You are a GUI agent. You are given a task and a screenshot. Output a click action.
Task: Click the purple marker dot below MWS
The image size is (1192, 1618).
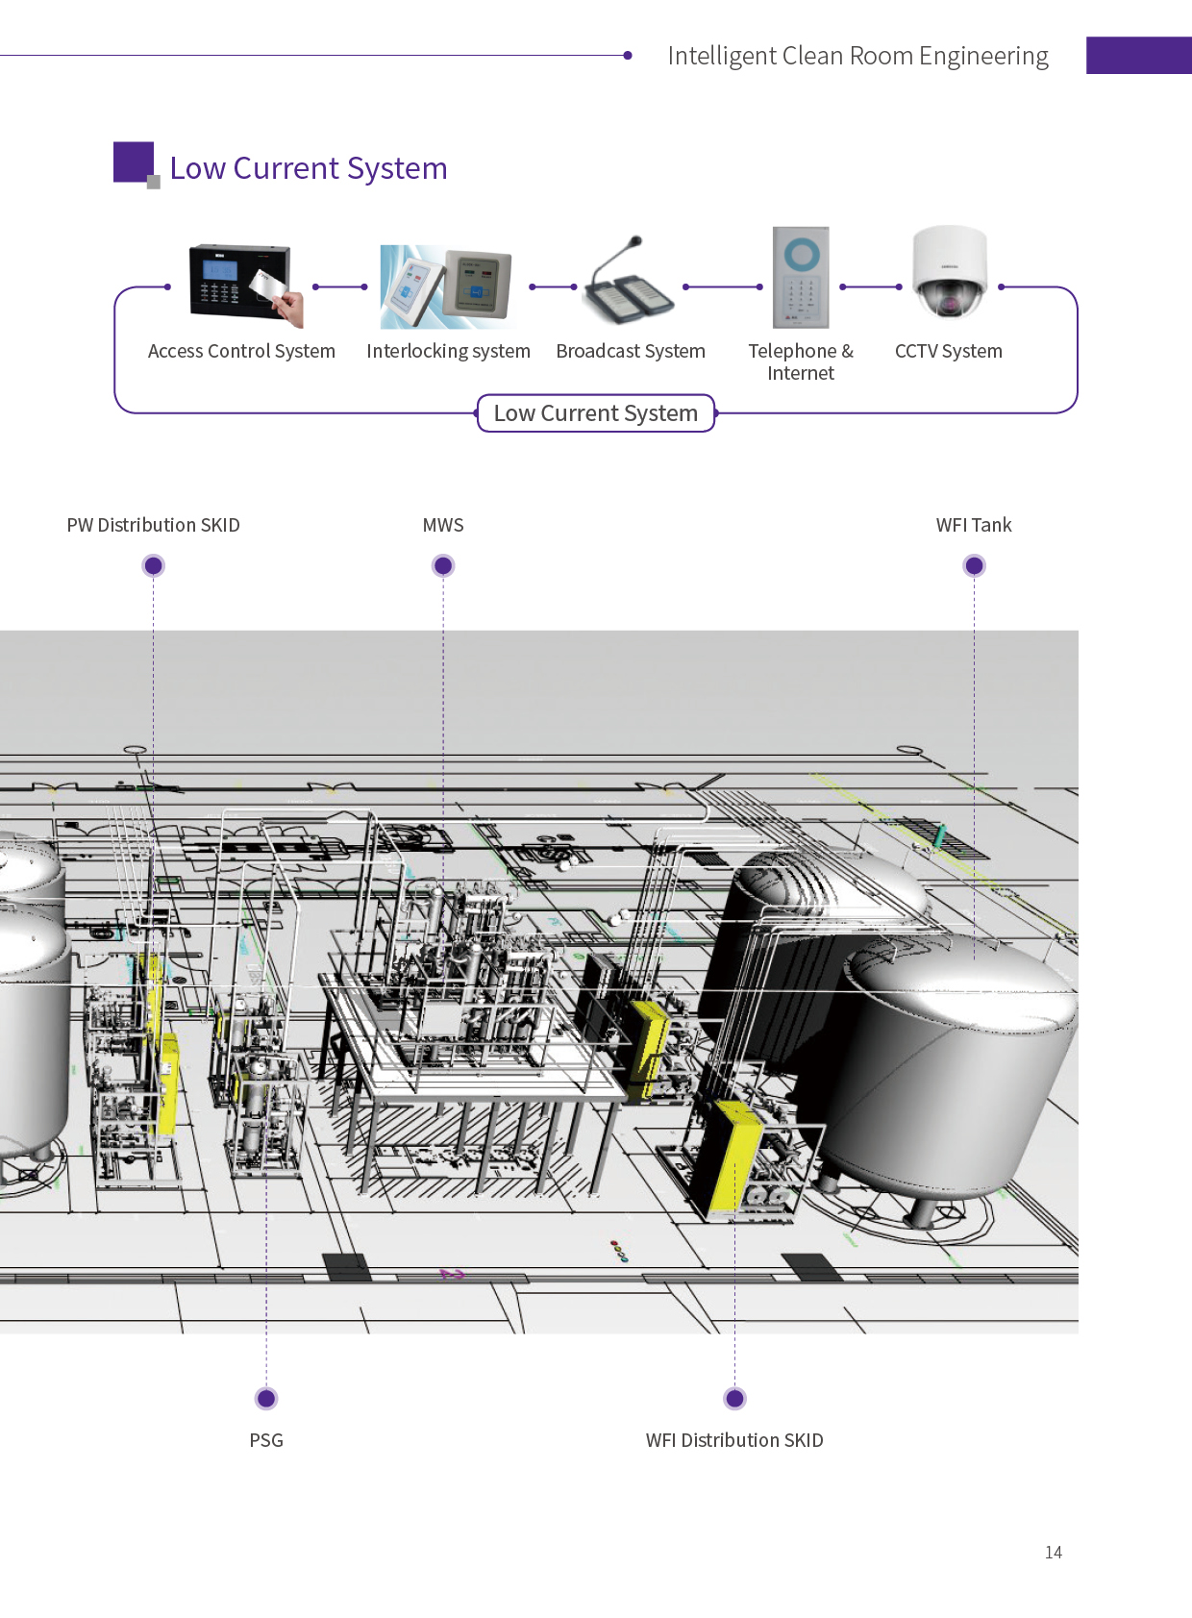tap(443, 565)
